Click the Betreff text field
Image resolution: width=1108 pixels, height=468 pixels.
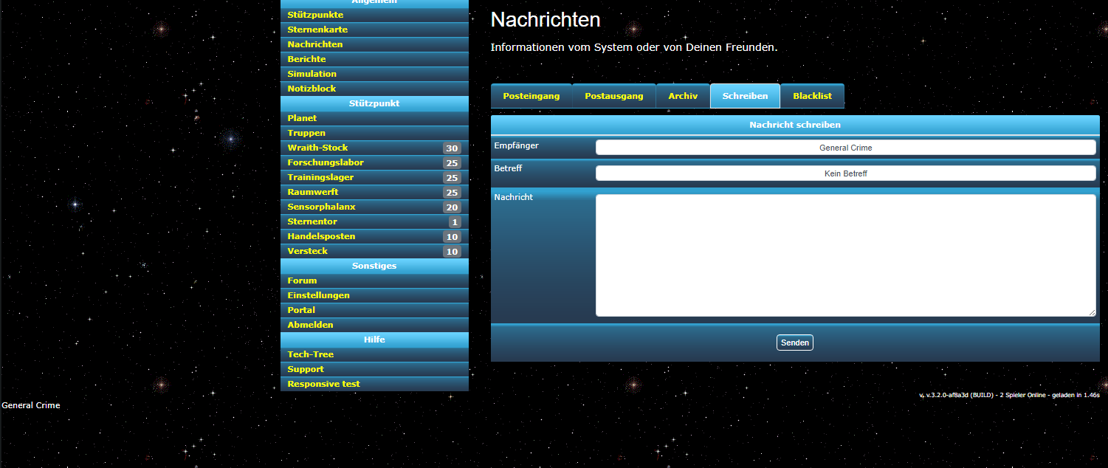845,173
